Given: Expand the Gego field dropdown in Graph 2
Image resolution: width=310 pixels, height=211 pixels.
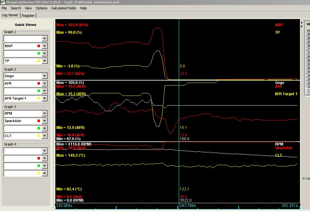Looking at the screenshot, I should coord(45,76).
